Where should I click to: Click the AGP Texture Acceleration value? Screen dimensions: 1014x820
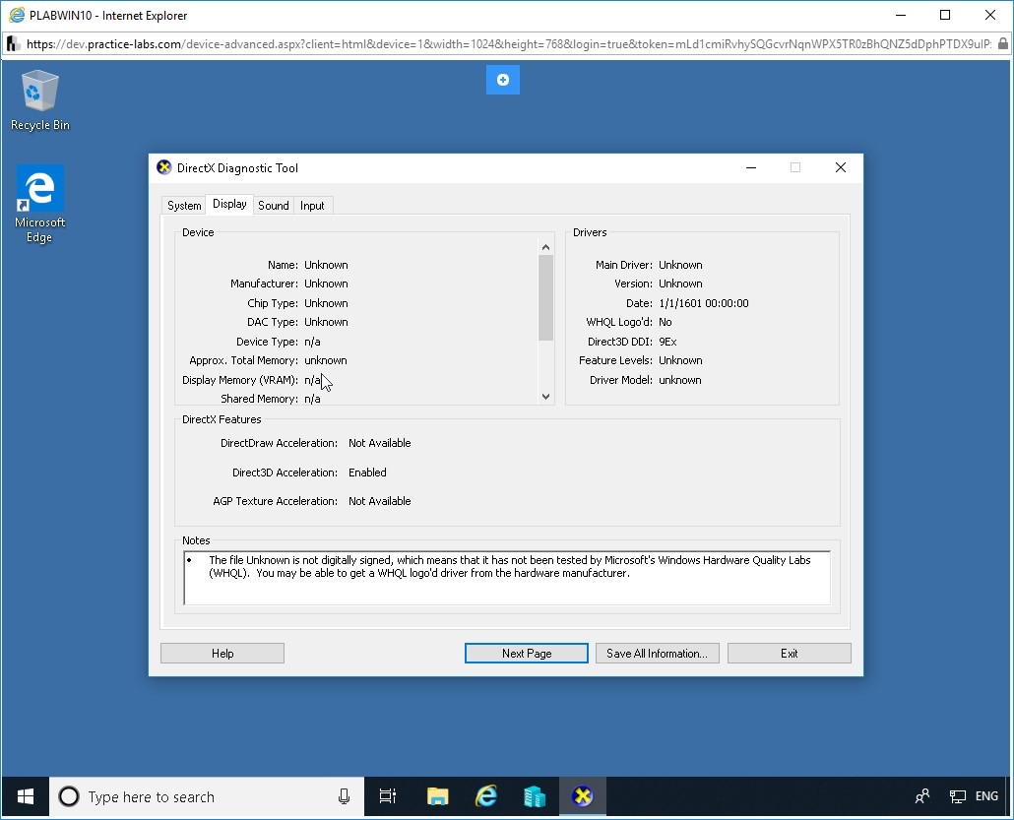[x=380, y=501]
